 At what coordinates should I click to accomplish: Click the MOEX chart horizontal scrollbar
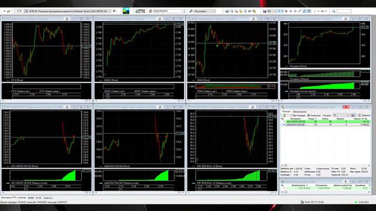[x=139, y=101]
